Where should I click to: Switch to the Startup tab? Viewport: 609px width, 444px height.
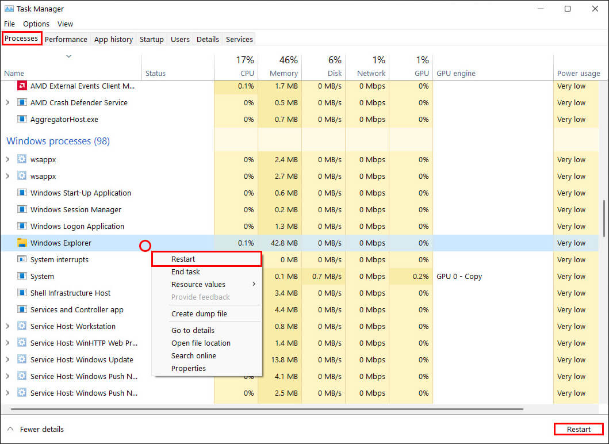coord(151,39)
